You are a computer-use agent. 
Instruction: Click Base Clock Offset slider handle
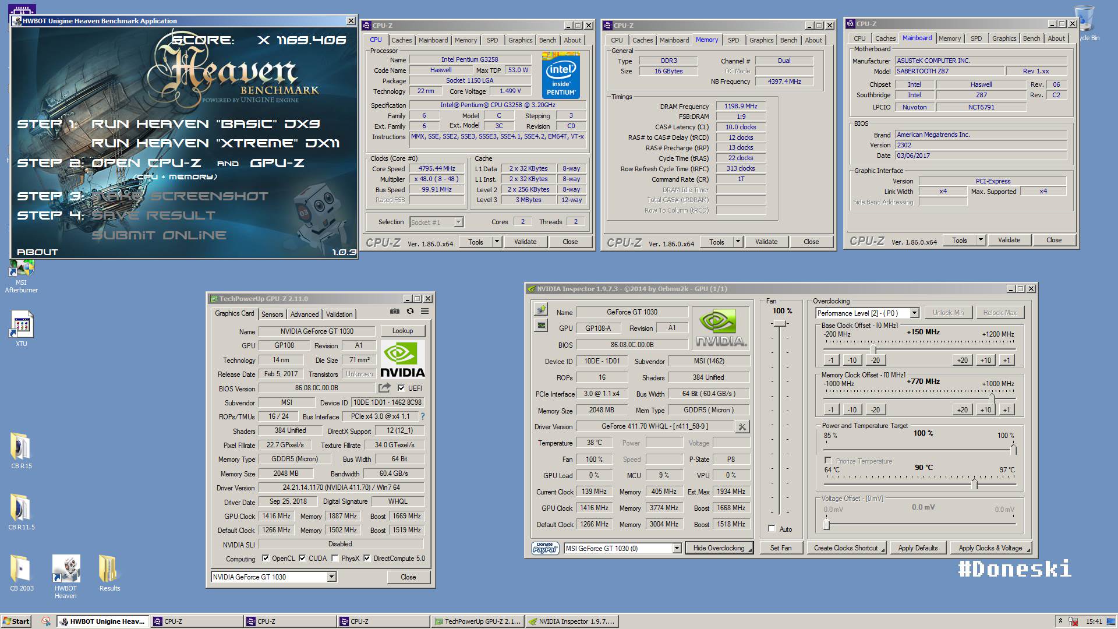coord(873,349)
